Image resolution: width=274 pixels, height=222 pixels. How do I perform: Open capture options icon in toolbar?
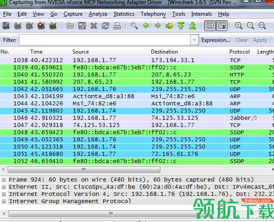tap(18, 26)
